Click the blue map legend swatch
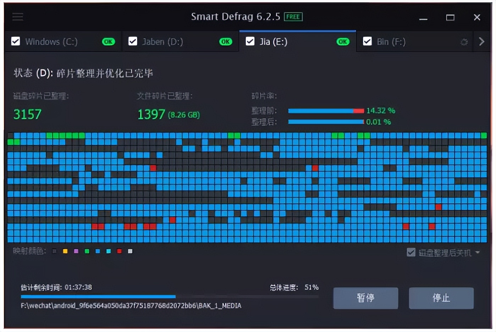Screen dimensions: 496x332 (98, 251)
